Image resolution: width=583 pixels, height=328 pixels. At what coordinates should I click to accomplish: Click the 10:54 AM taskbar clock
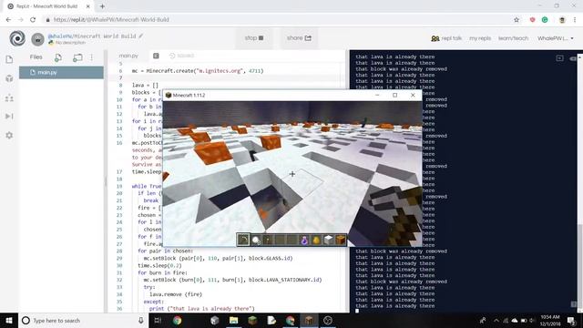click(x=550, y=321)
